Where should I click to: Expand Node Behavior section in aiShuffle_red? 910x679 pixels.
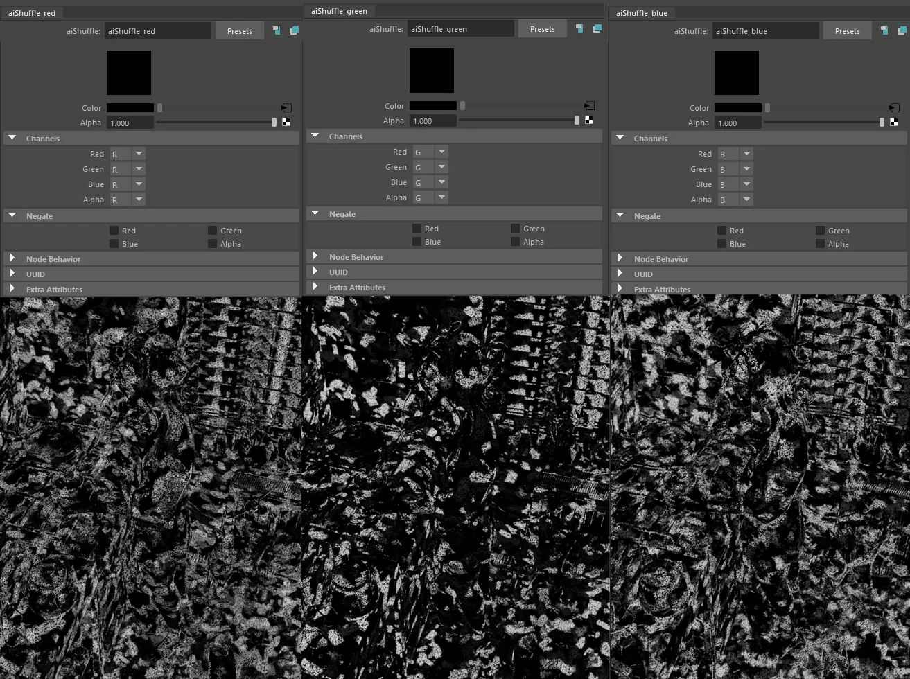point(12,258)
